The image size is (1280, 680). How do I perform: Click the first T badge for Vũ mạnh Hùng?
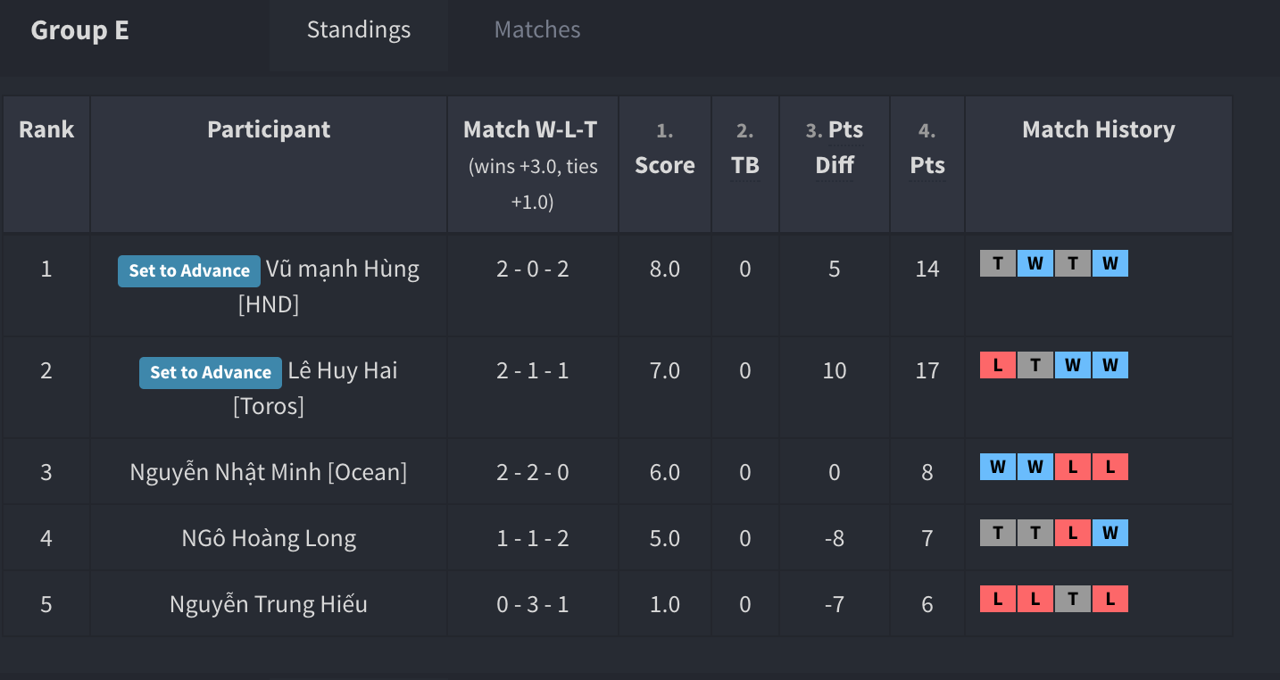998,263
